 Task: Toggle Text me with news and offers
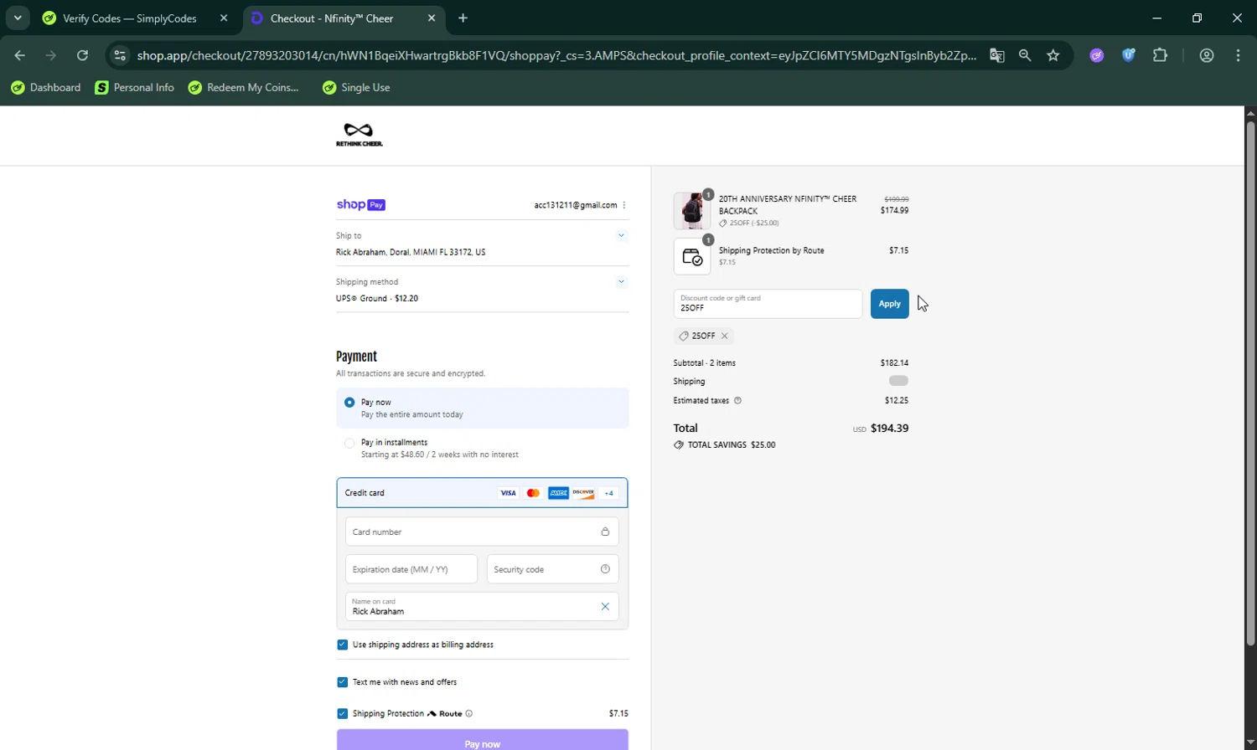tap(342, 682)
